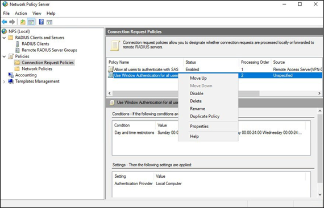
Task: Click the Accounting icon in tree
Action: [11, 75]
